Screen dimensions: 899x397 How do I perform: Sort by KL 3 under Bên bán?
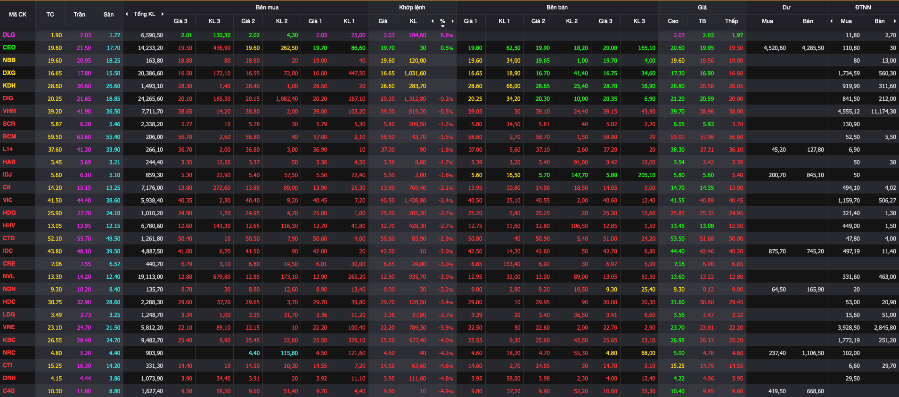pyautogui.click(x=639, y=21)
